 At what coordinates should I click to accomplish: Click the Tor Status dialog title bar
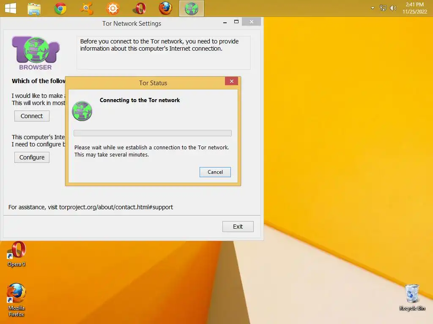pos(153,83)
